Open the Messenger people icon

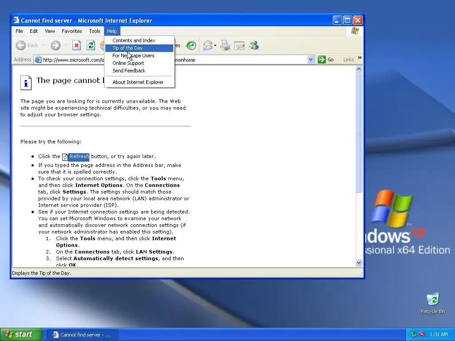(x=254, y=45)
